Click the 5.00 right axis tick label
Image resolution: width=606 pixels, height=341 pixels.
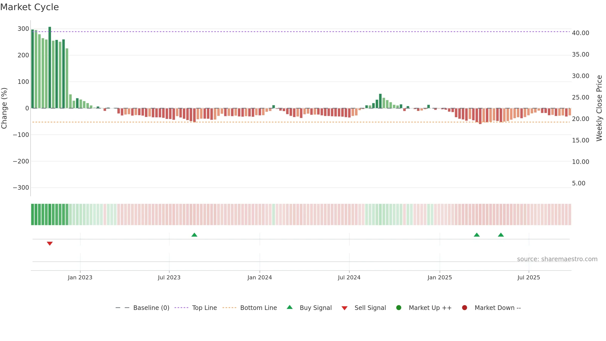click(578, 183)
